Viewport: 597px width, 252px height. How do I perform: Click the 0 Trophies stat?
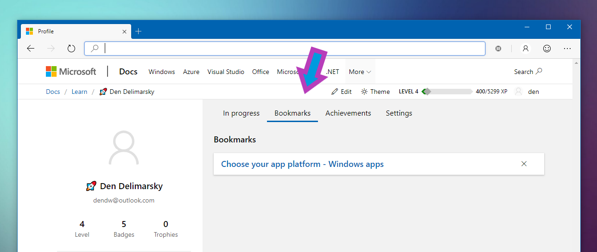point(166,229)
